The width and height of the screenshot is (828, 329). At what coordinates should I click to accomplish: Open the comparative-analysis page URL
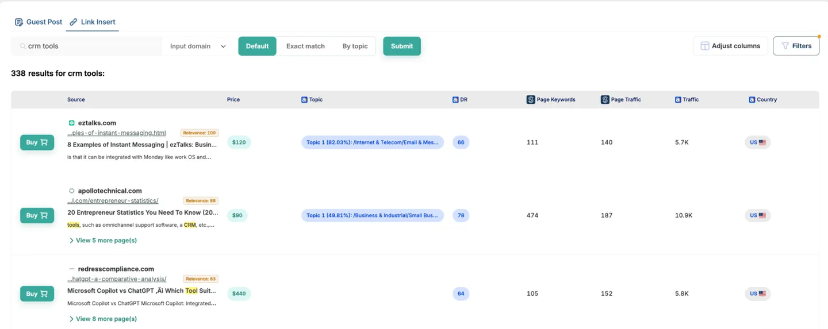pos(117,278)
